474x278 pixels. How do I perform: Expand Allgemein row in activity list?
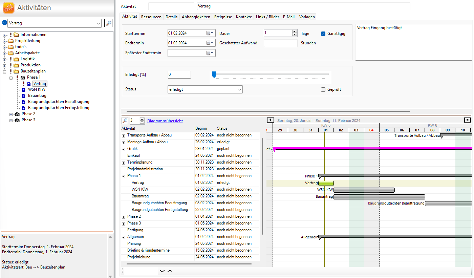(x=123, y=237)
